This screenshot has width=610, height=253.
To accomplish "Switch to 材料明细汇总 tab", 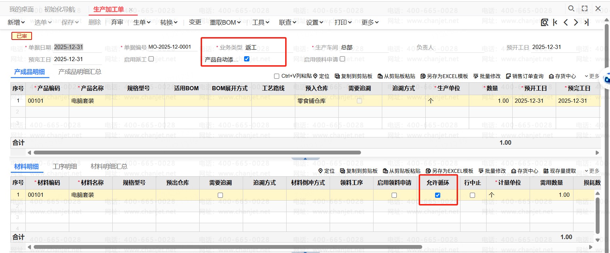I will (109, 167).
